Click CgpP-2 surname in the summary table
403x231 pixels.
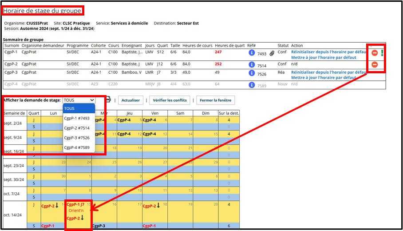11,64
